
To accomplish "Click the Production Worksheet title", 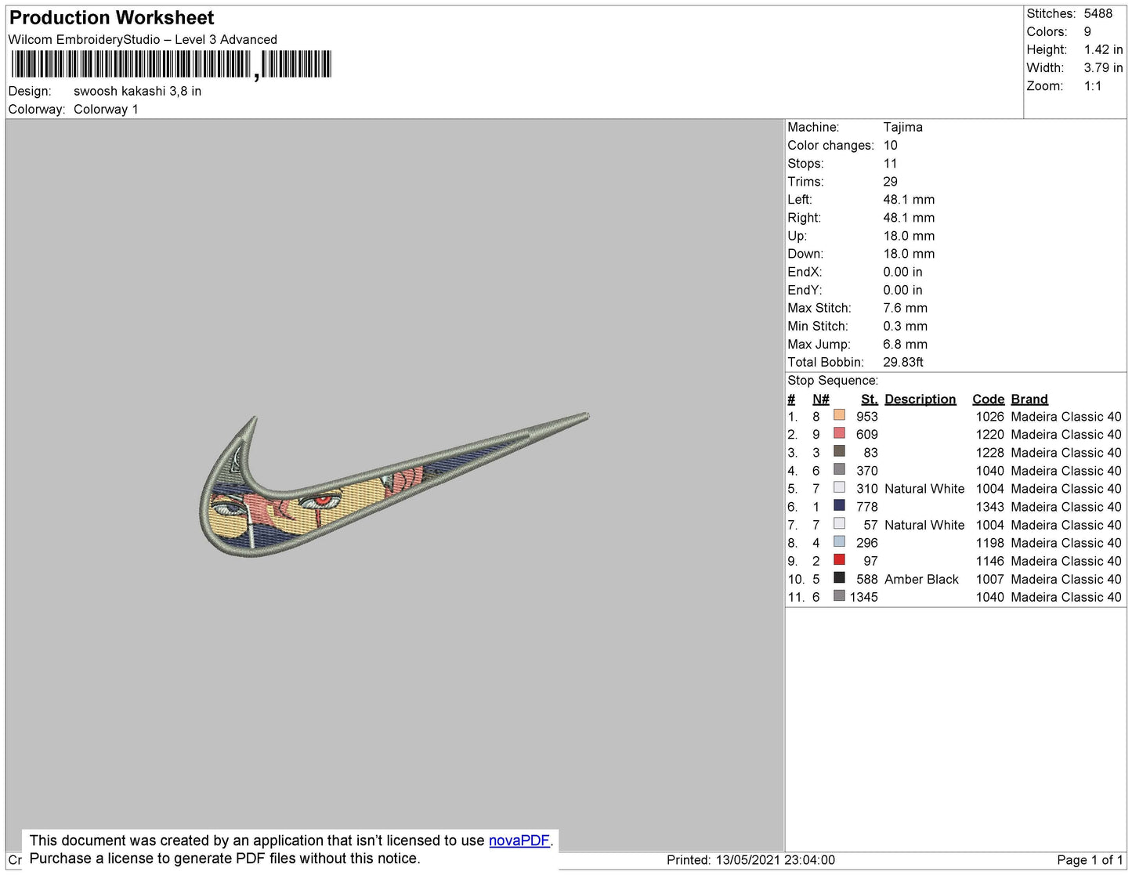I will 111,18.
